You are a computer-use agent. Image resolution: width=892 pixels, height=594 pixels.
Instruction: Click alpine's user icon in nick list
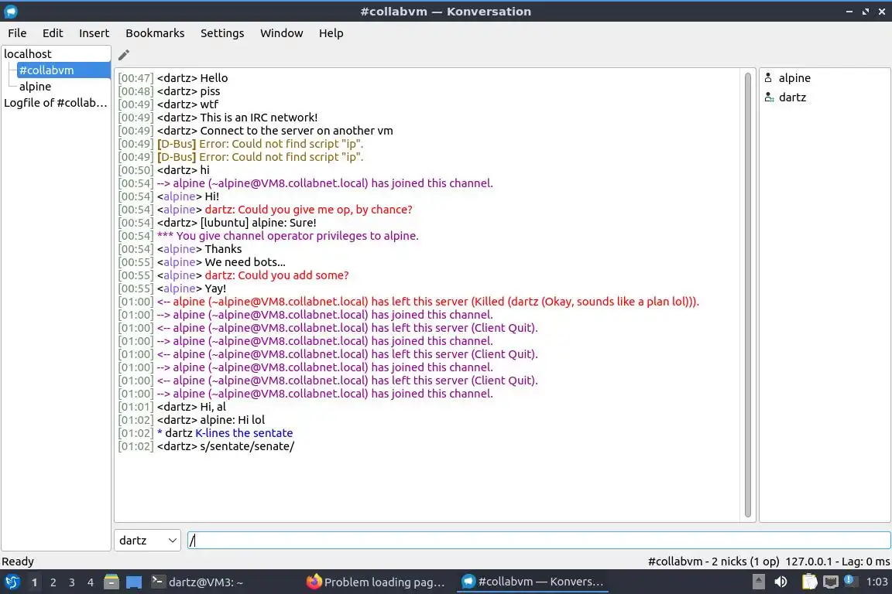point(768,78)
